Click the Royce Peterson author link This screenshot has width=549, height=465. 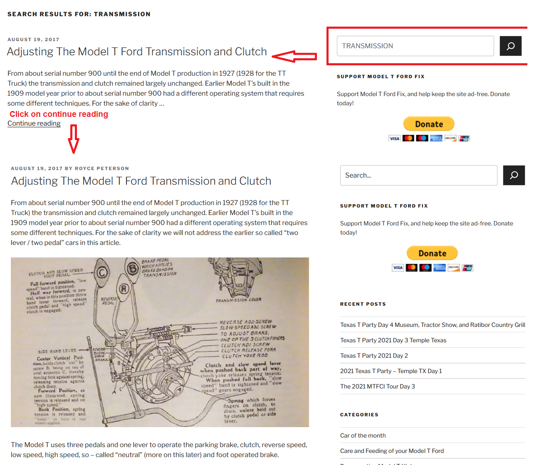click(102, 168)
